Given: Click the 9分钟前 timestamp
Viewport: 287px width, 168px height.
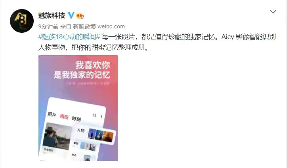Looking at the screenshot, I should pos(48,26).
